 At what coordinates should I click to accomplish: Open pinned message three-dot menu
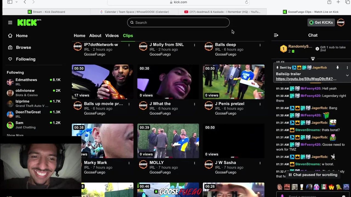(x=347, y=68)
